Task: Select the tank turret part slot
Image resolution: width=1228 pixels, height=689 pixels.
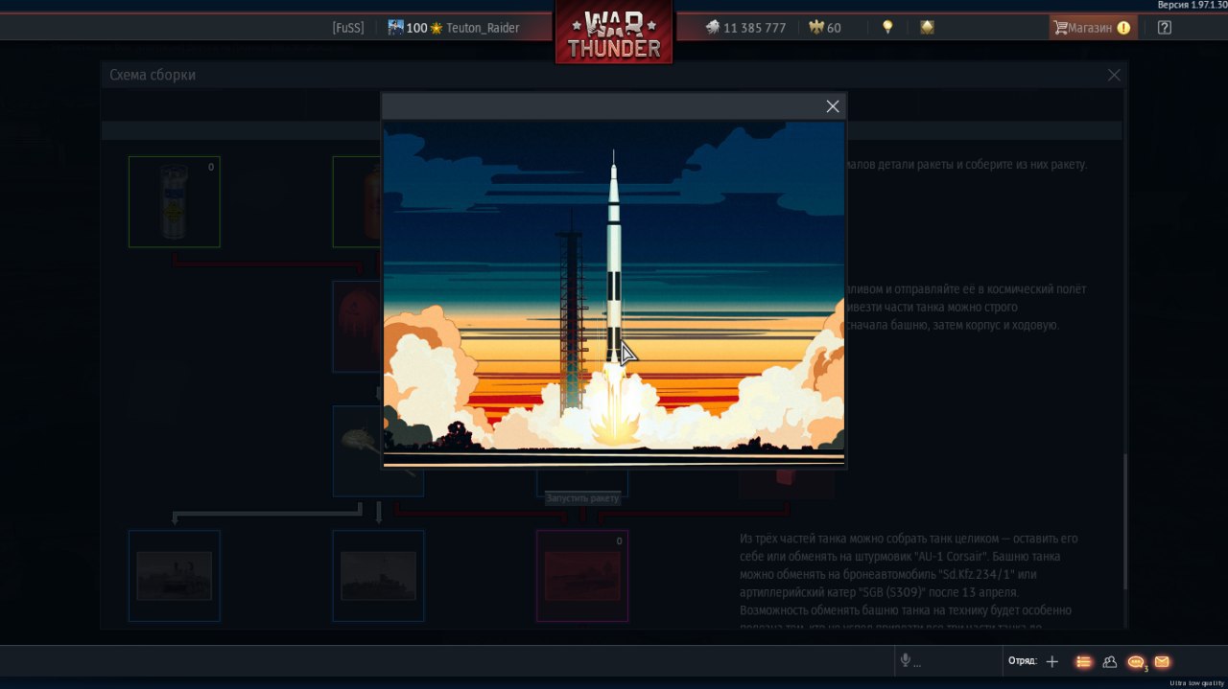Action: coord(378,450)
